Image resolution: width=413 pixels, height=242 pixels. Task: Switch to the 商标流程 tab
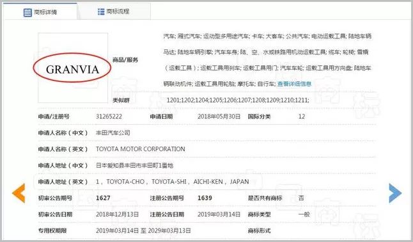(114, 12)
